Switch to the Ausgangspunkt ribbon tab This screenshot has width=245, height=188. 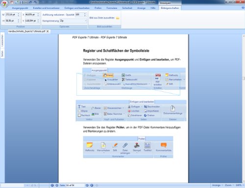(20, 8)
